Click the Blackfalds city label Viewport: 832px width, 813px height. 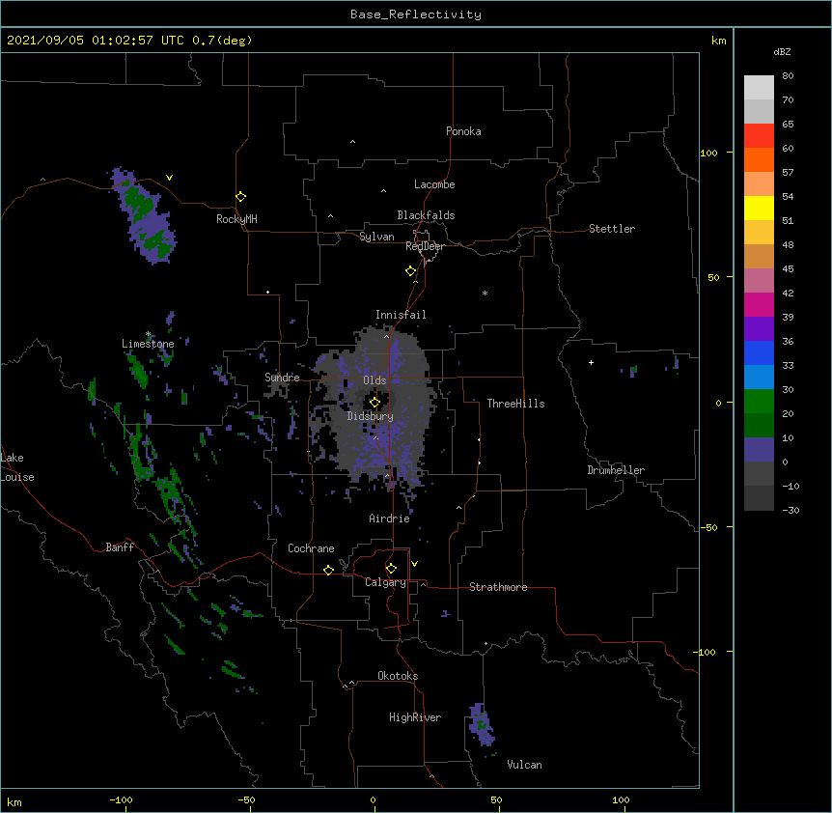click(x=426, y=215)
